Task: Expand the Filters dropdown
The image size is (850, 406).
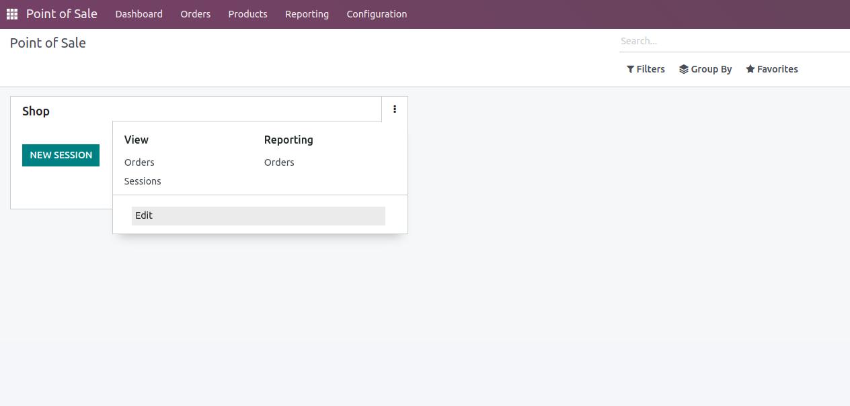Action: [x=646, y=69]
